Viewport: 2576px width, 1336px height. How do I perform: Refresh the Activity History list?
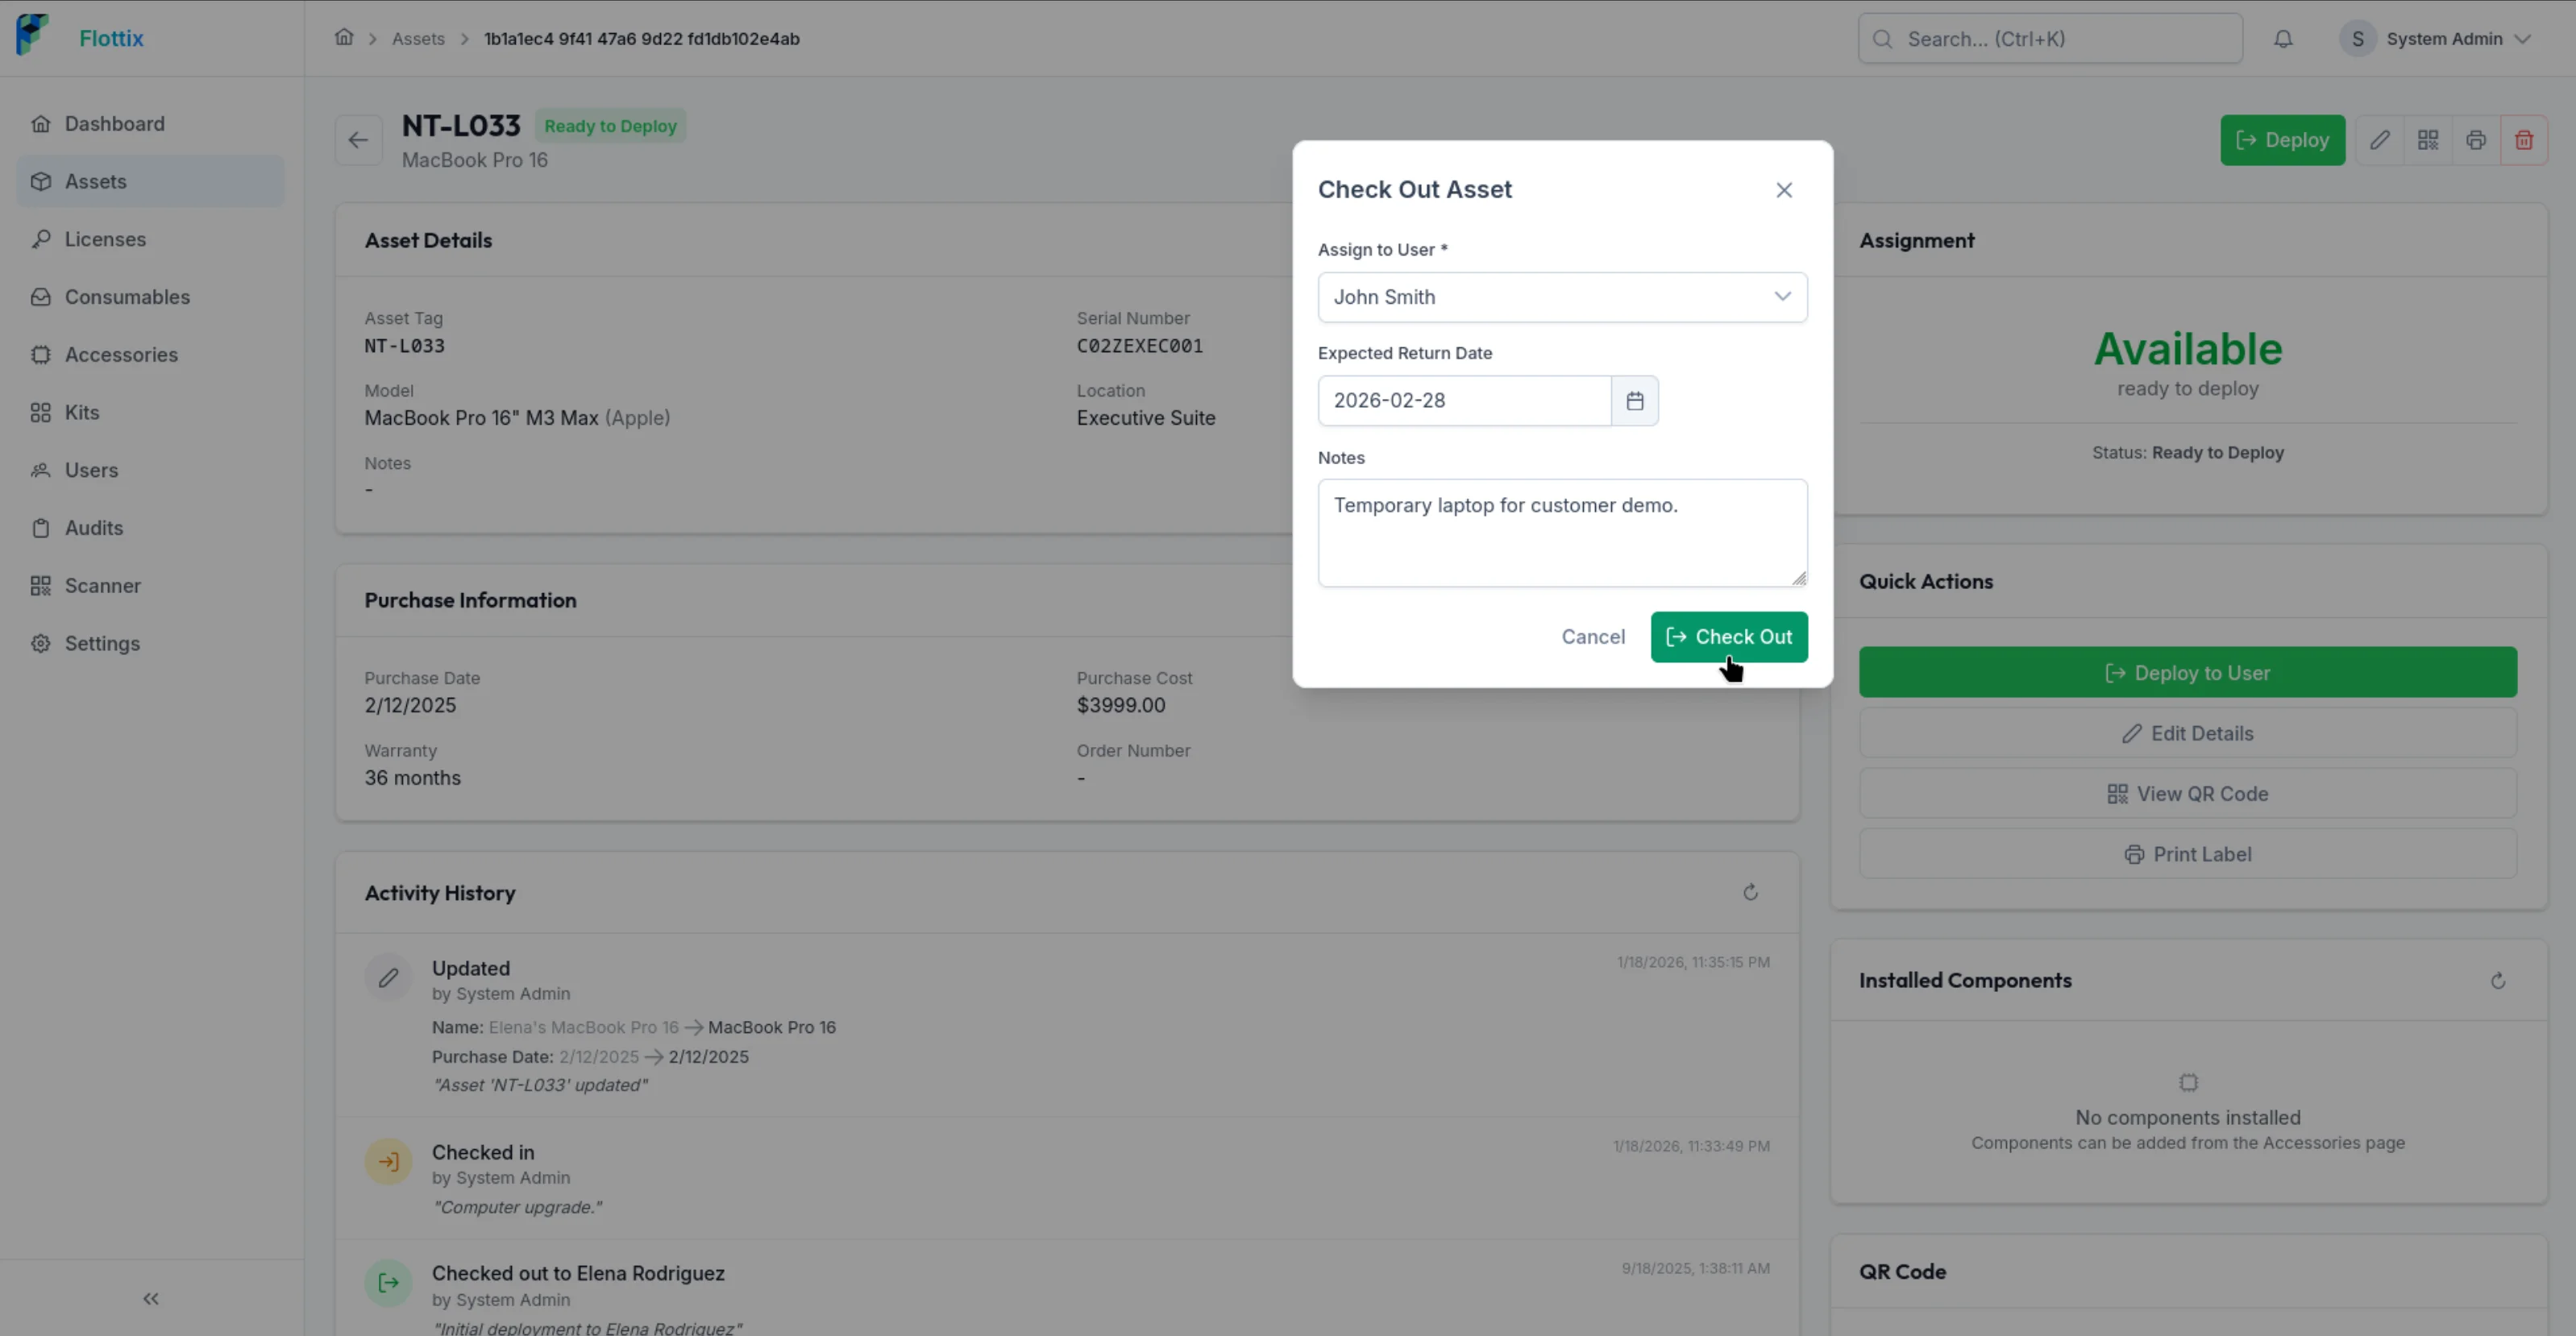pyautogui.click(x=1749, y=892)
